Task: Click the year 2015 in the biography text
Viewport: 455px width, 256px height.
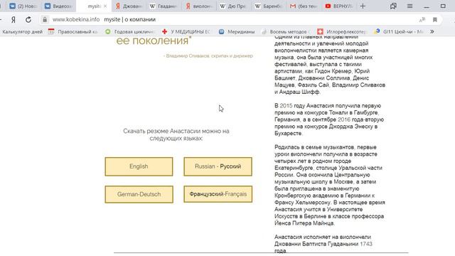Action: 286,106
